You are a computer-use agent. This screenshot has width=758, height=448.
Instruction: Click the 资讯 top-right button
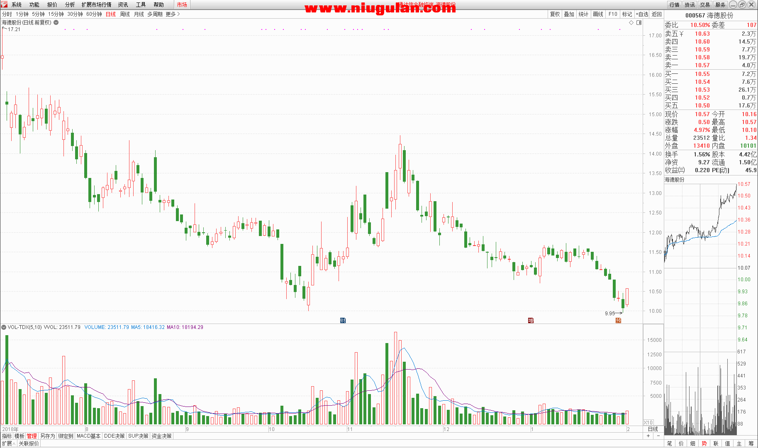point(690,5)
